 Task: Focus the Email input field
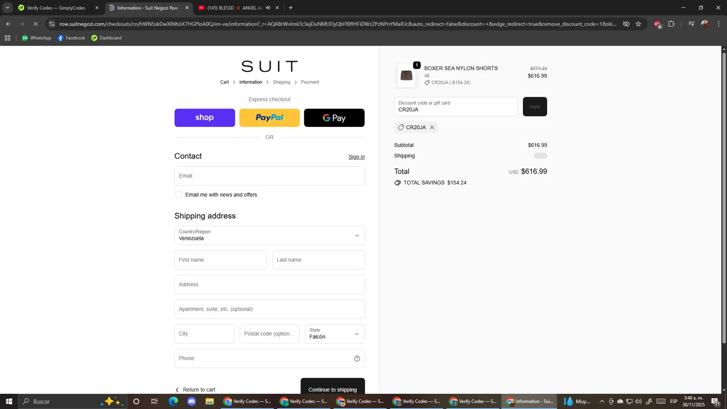click(269, 176)
